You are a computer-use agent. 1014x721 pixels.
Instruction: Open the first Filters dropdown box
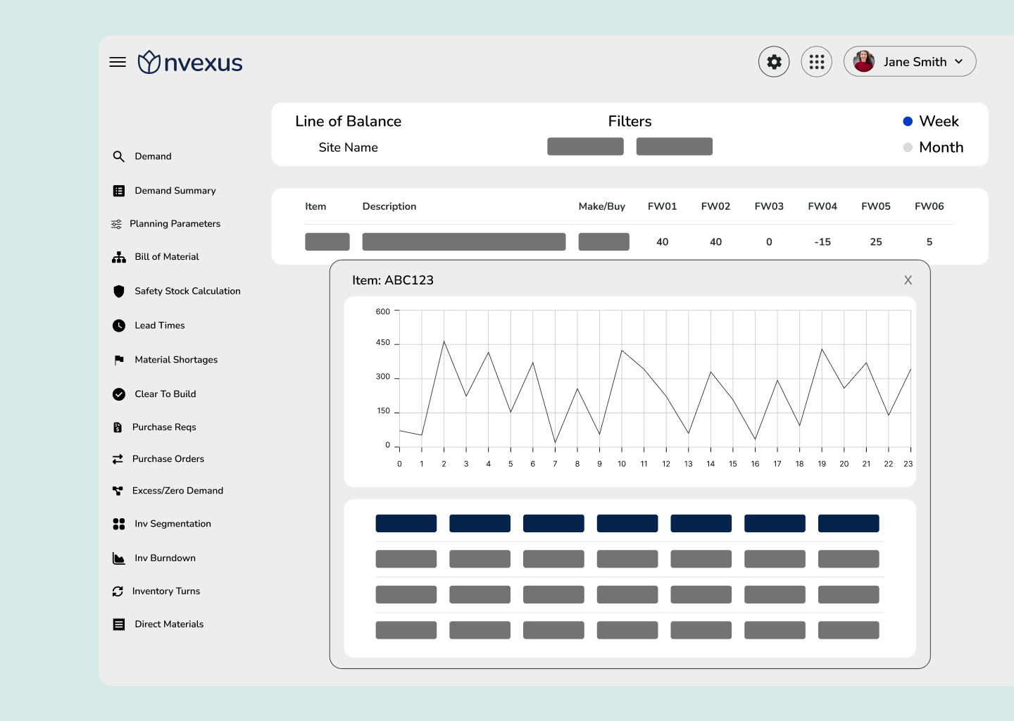585,146
